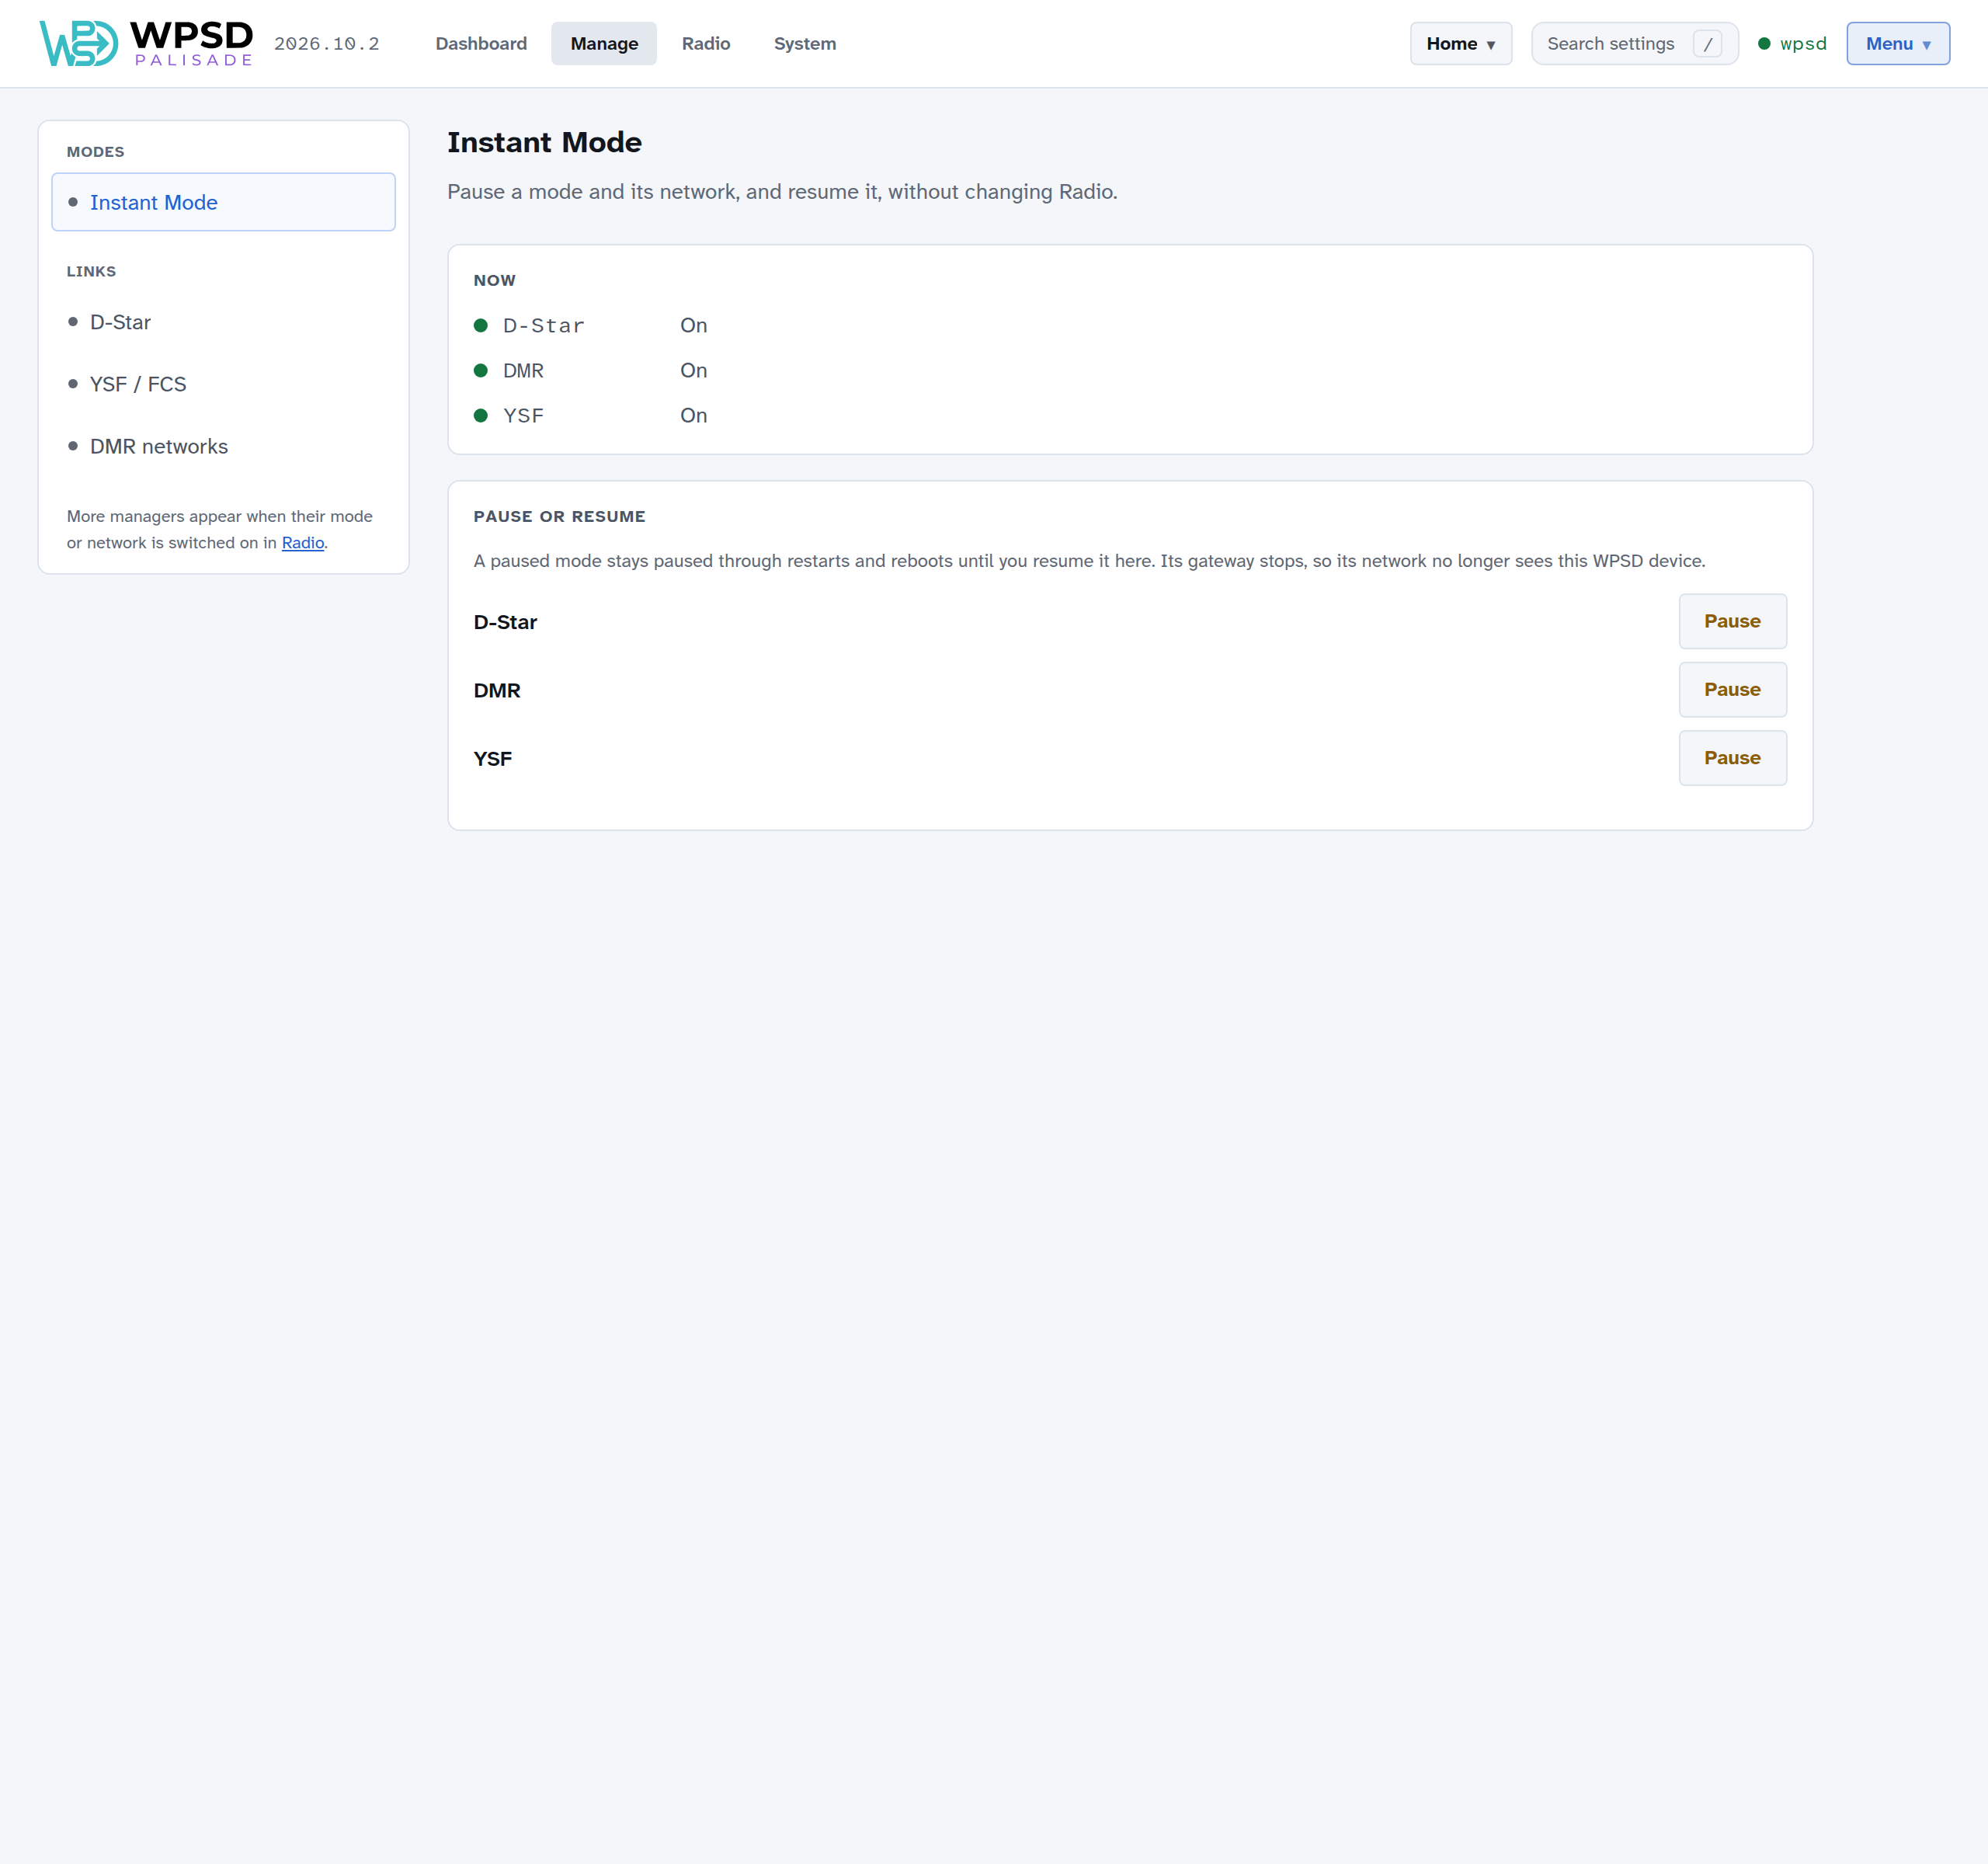
Task: Select Instant Mode in sidebar
Action: pyautogui.click(x=223, y=202)
